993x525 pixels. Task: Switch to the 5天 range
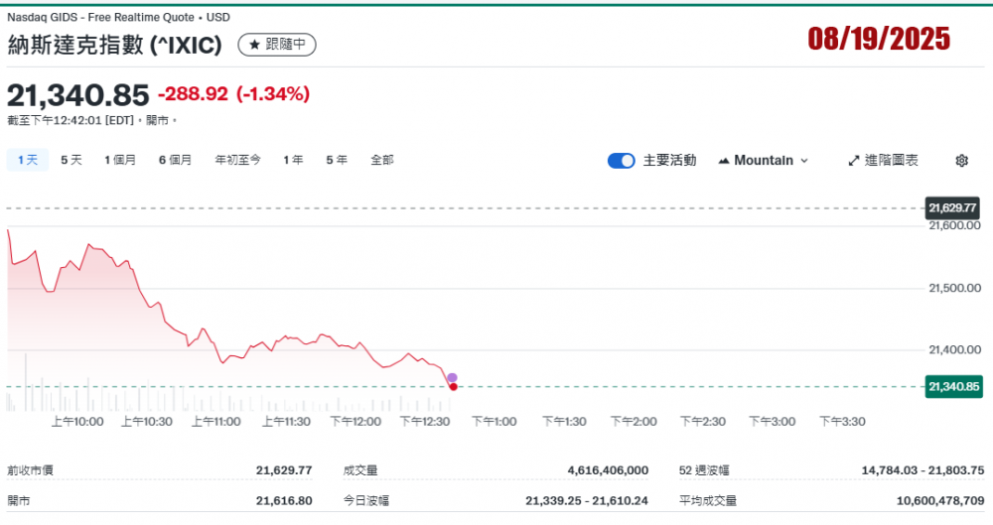pyautogui.click(x=71, y=160)
